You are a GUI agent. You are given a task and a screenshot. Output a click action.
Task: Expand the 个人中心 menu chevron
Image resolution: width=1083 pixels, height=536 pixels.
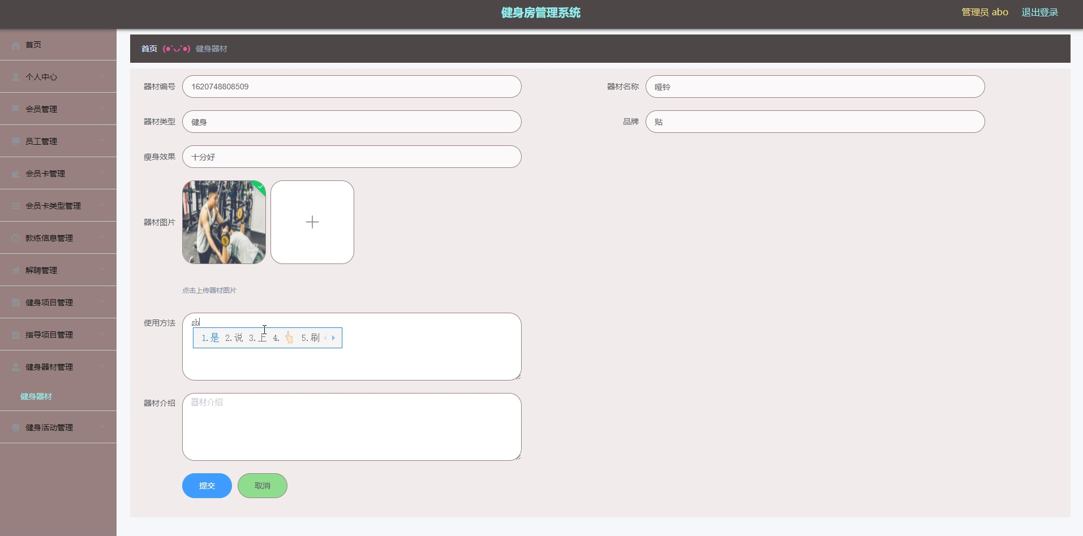[102, 76]
